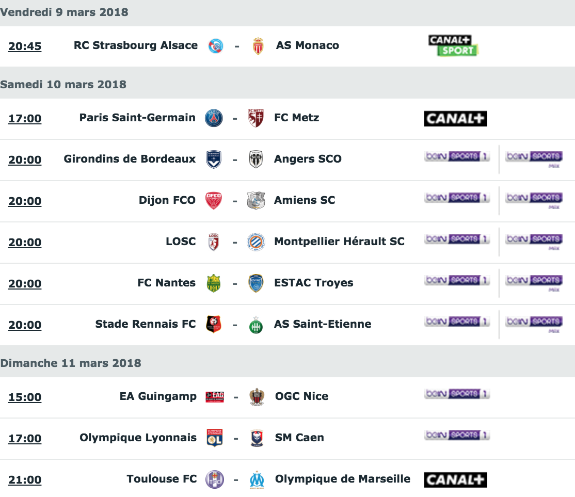Click the Canal+ Sport channel logo
This screenshot has height=497, width=575.
[x=454, y=45]
